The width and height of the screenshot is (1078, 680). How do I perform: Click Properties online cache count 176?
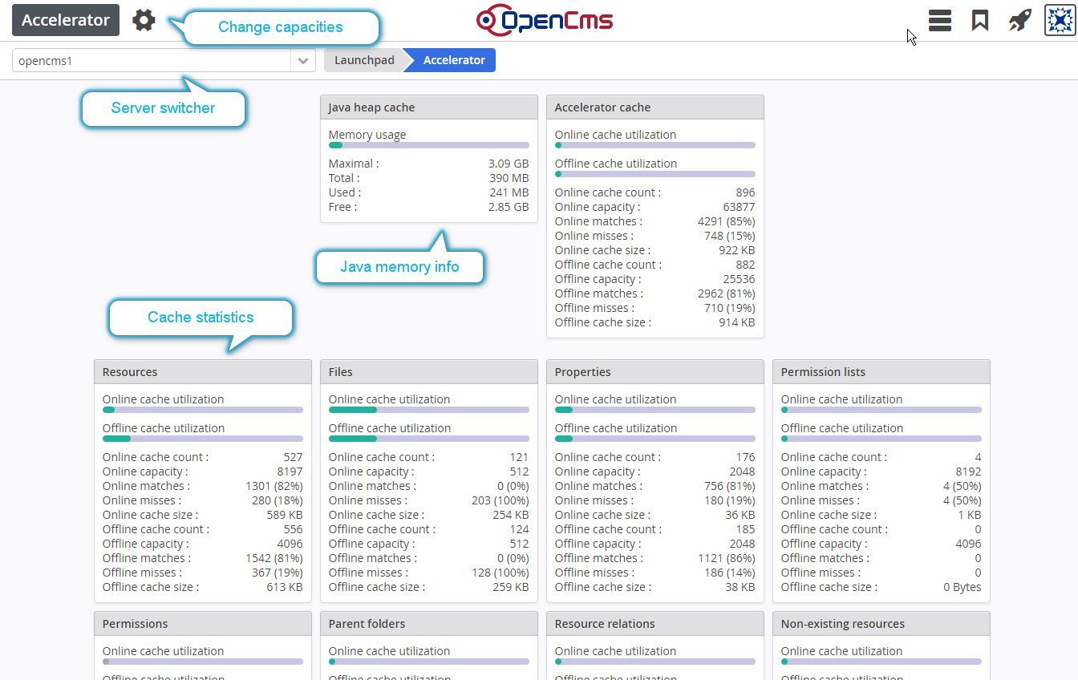pyautogui.click(x=745, y=457)
